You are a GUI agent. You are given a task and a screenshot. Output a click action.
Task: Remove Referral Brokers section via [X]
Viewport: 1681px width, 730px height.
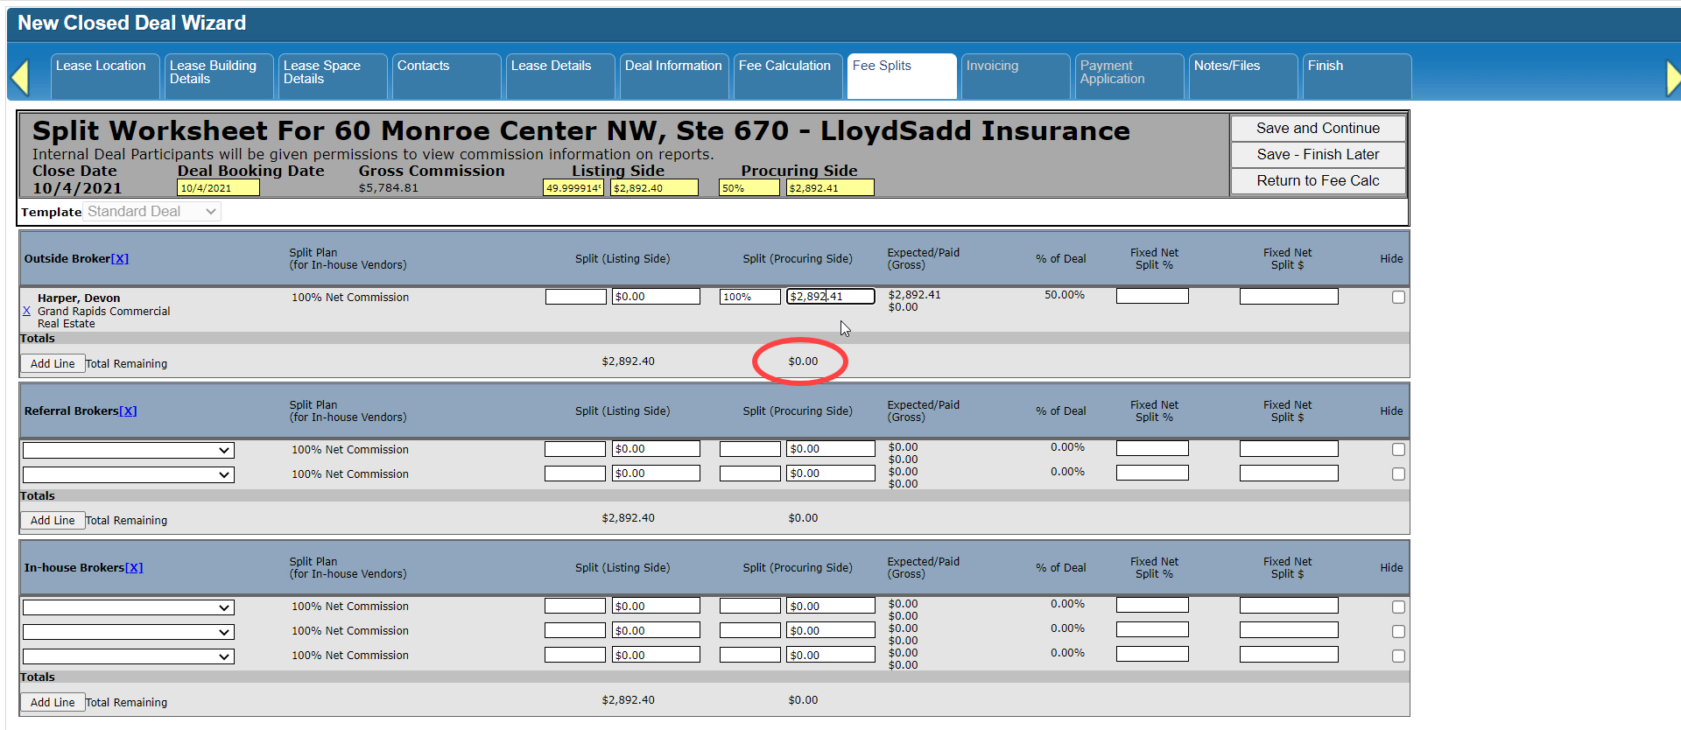pos(128,411)
